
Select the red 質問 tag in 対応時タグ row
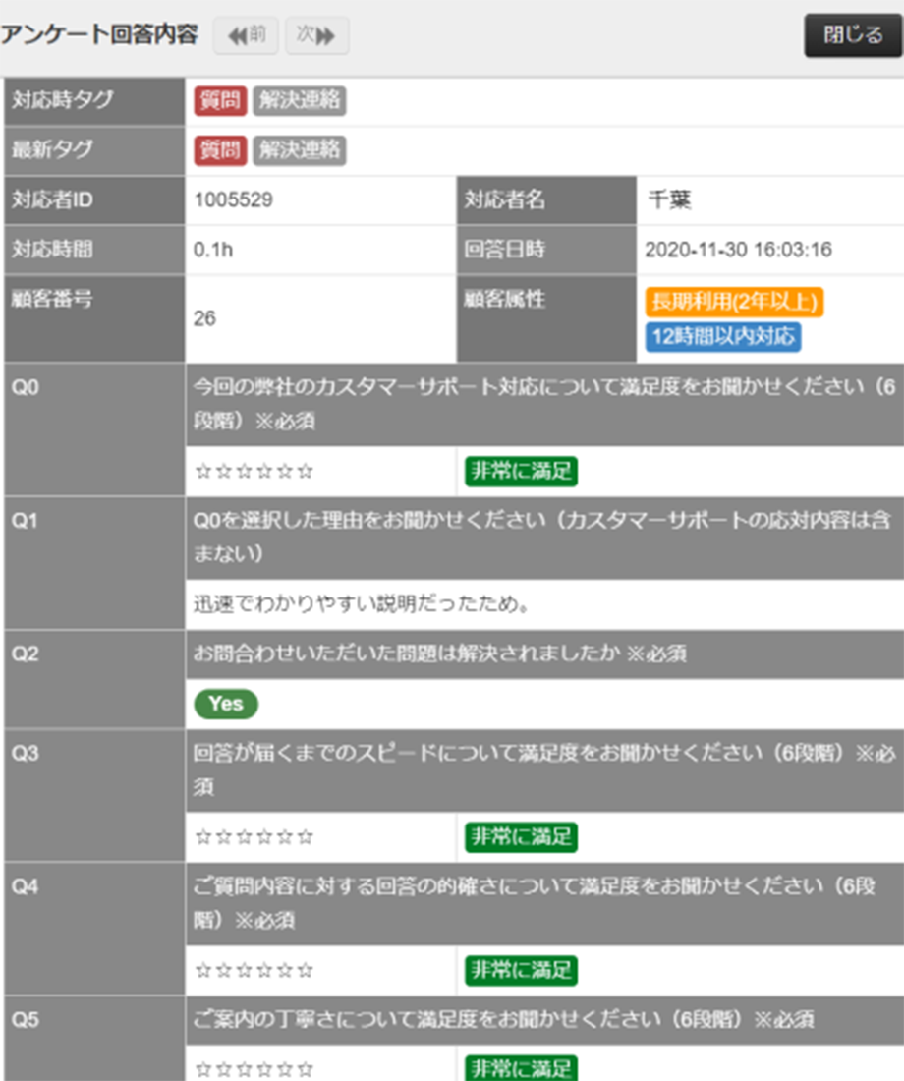[x=219, y=100]
